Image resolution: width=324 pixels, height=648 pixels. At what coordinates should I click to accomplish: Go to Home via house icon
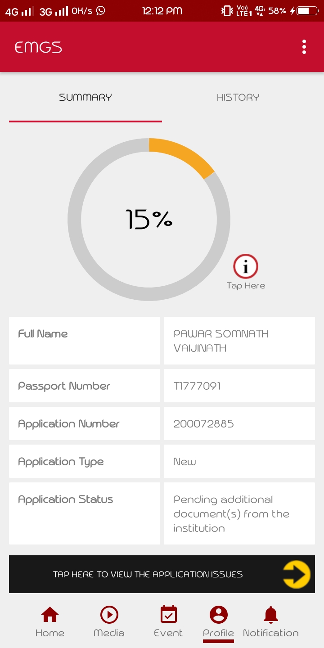point(49,615)
